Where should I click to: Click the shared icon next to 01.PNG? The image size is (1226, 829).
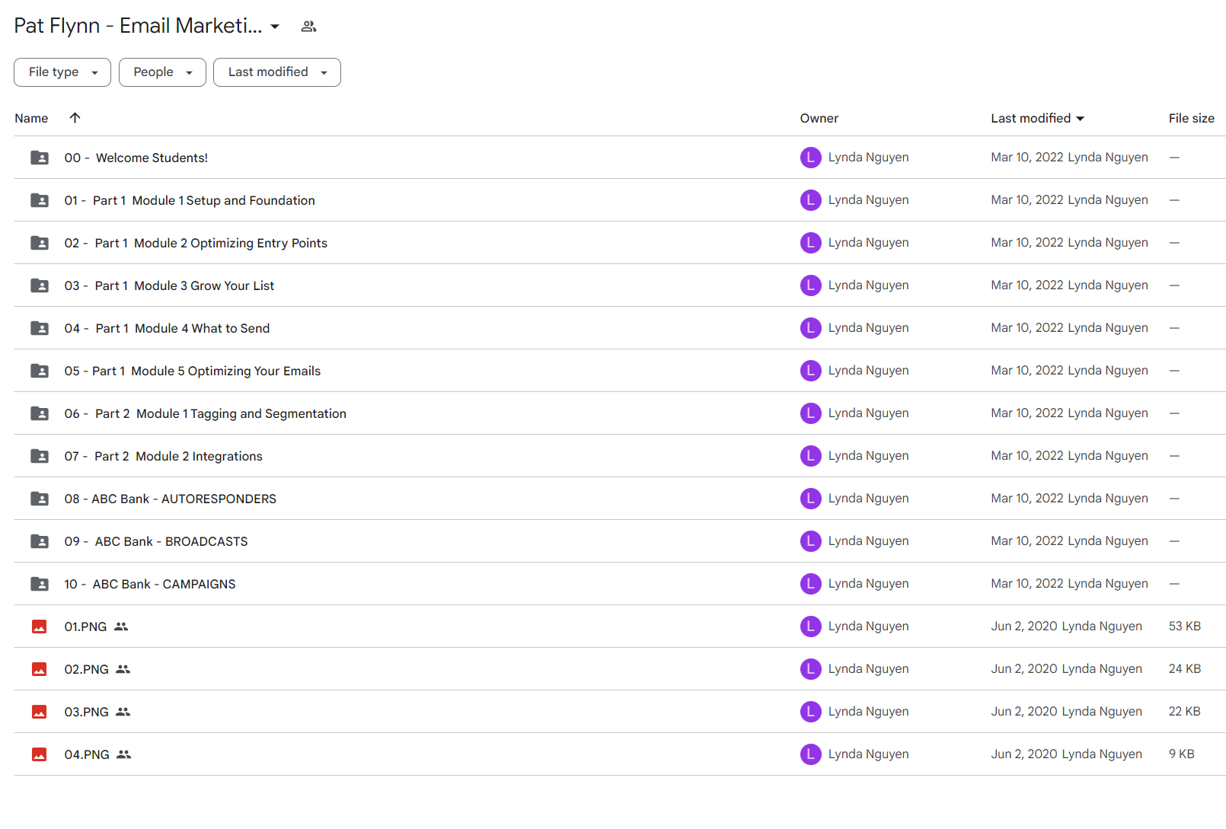click(x=121, y=627)
